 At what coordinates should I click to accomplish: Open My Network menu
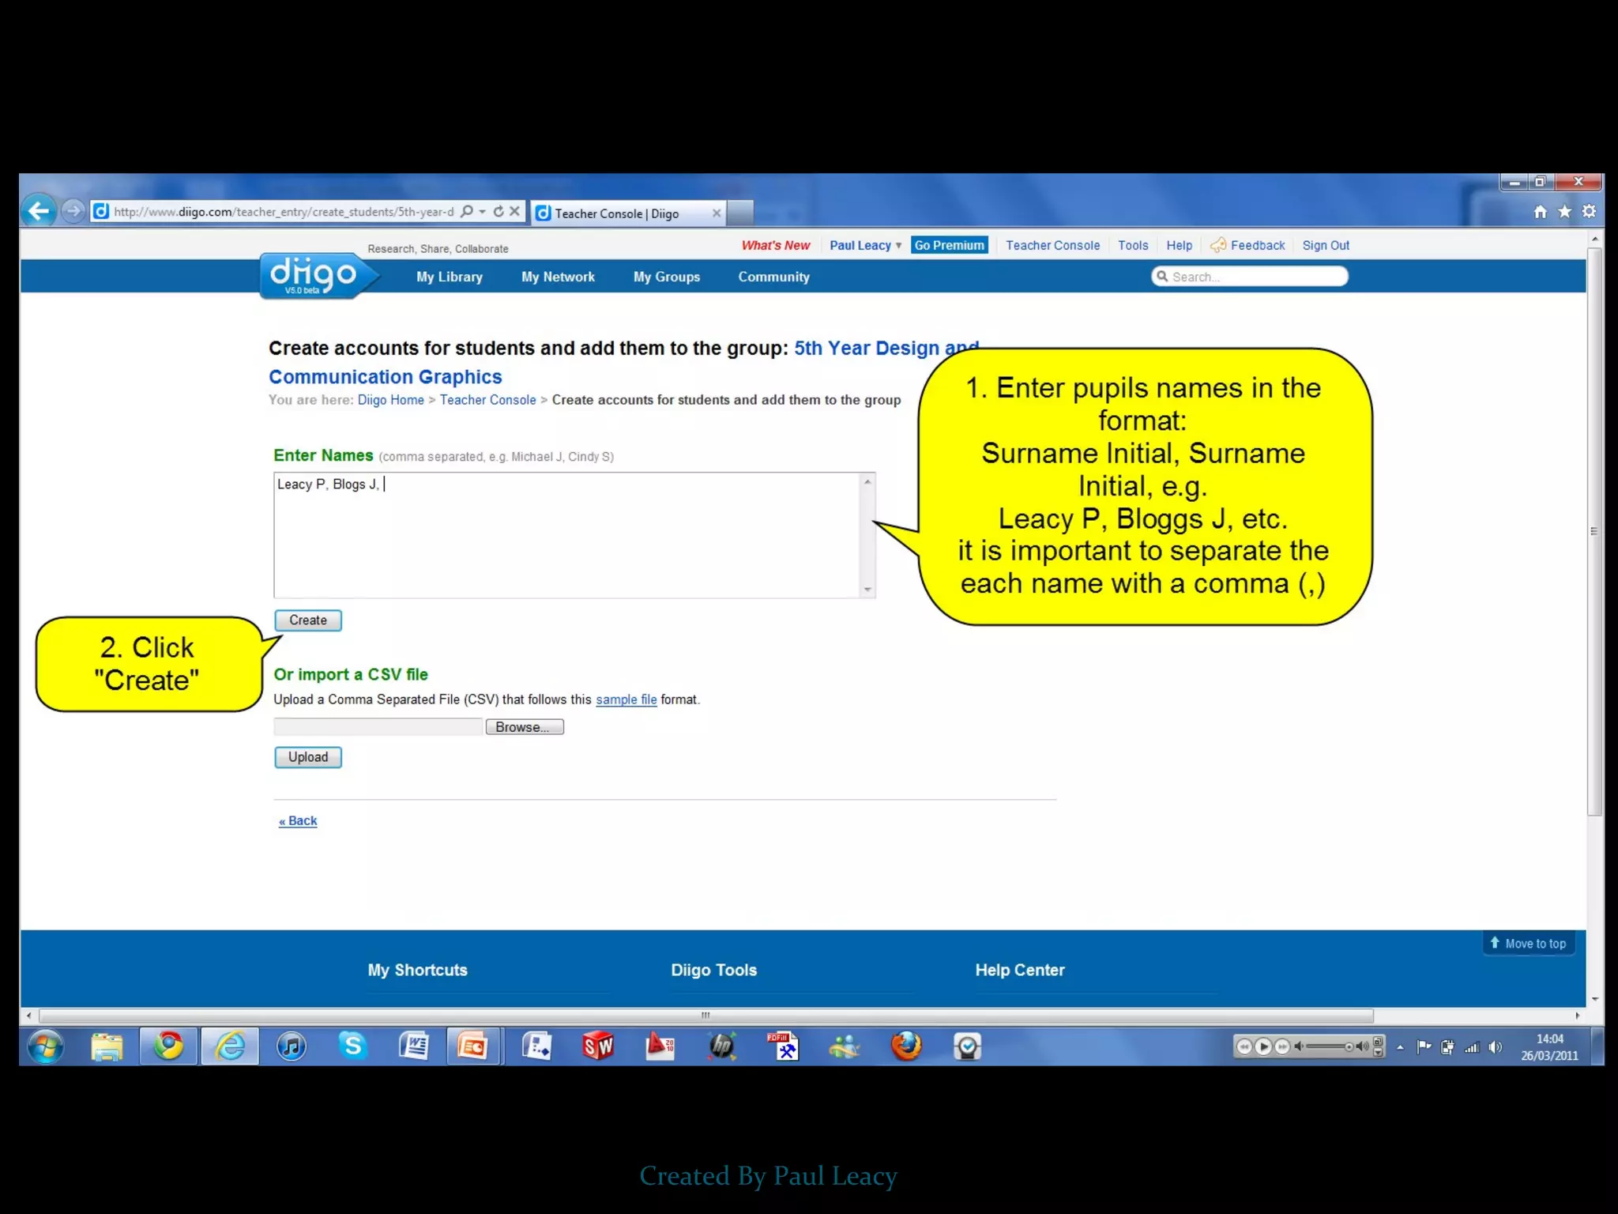coord(558,277)
